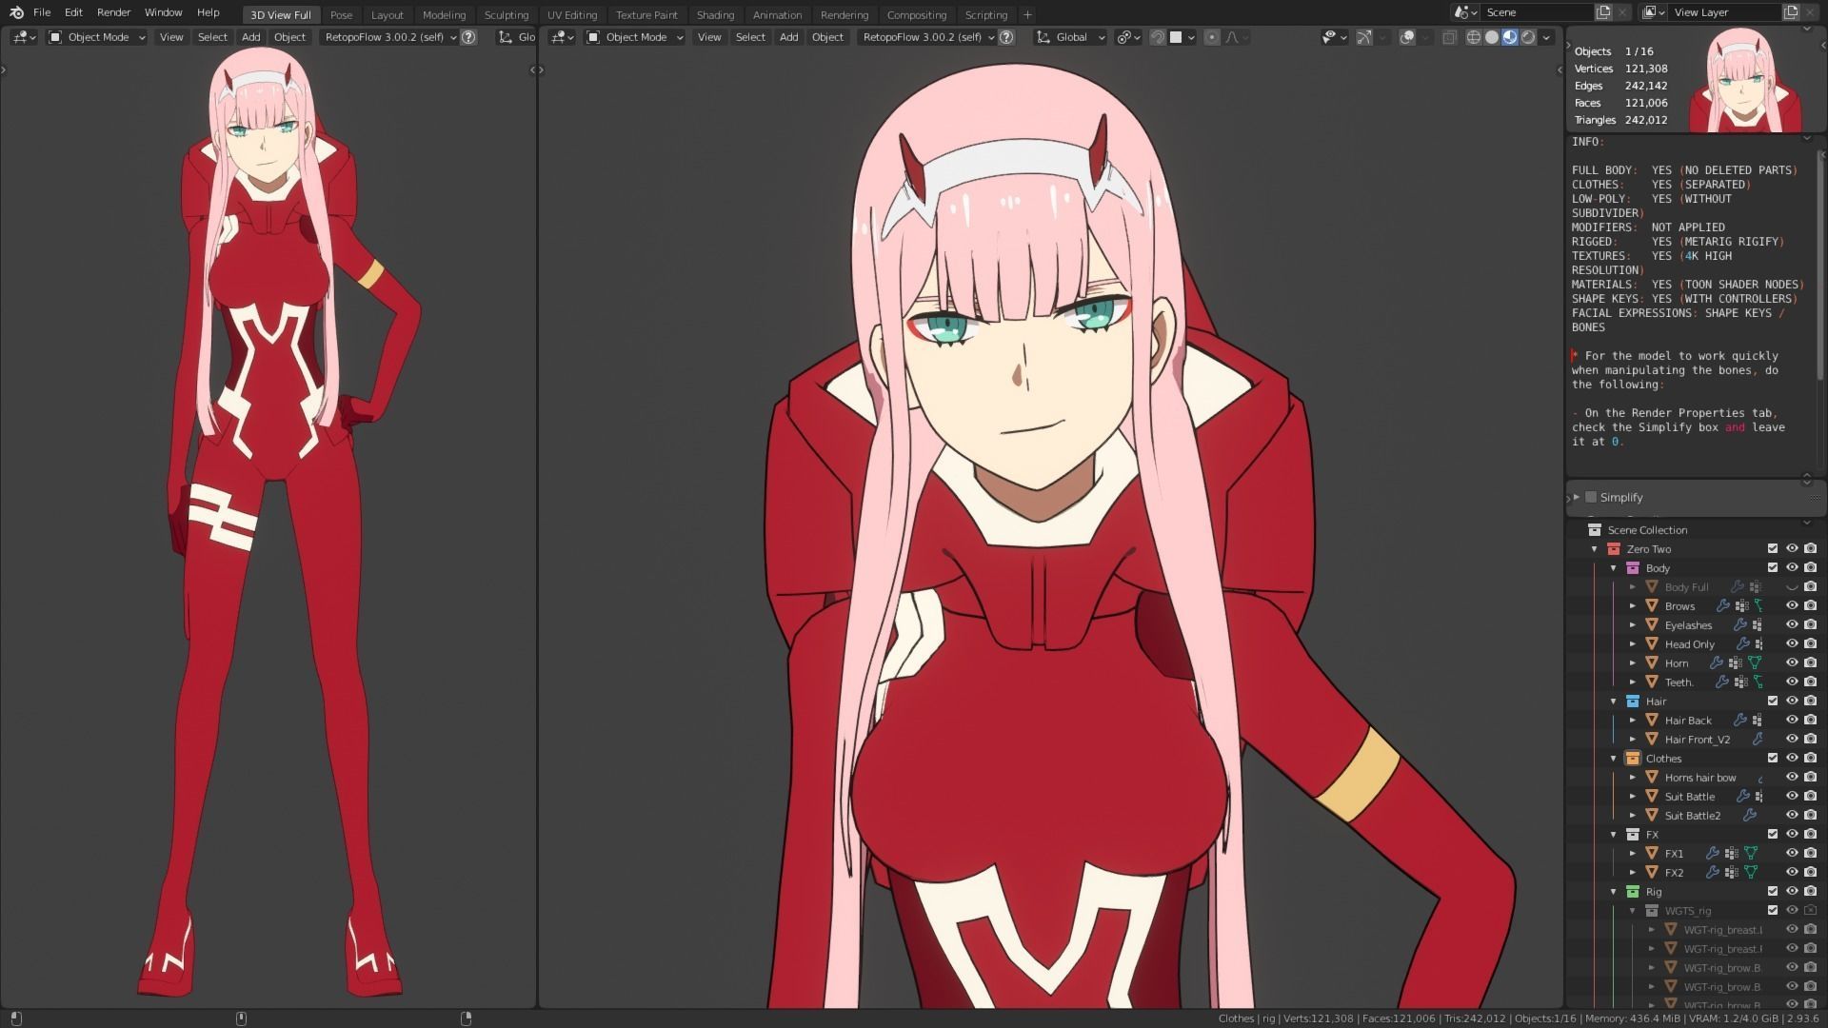Click the vertex groups icon on the Horn row
Viewport: 1828px width, 1028px height.
tap(1736, 662)
